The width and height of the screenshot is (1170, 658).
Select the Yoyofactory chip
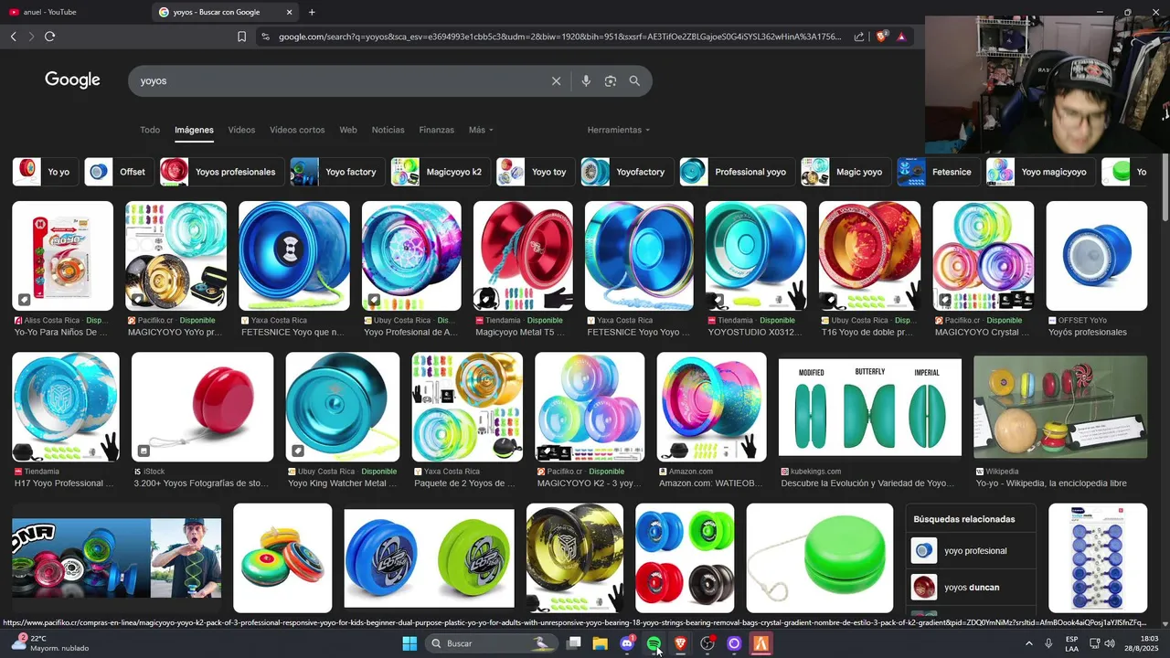point(626,172)
